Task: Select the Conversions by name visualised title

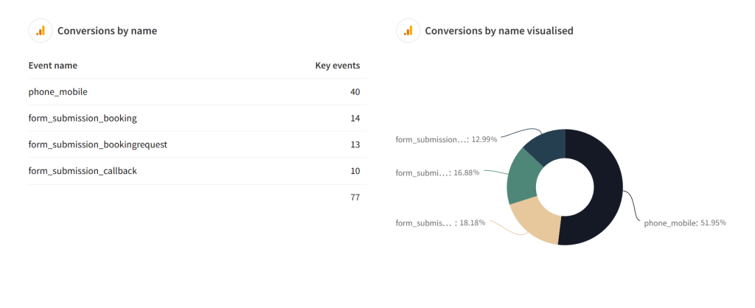Action: [499, 31]
